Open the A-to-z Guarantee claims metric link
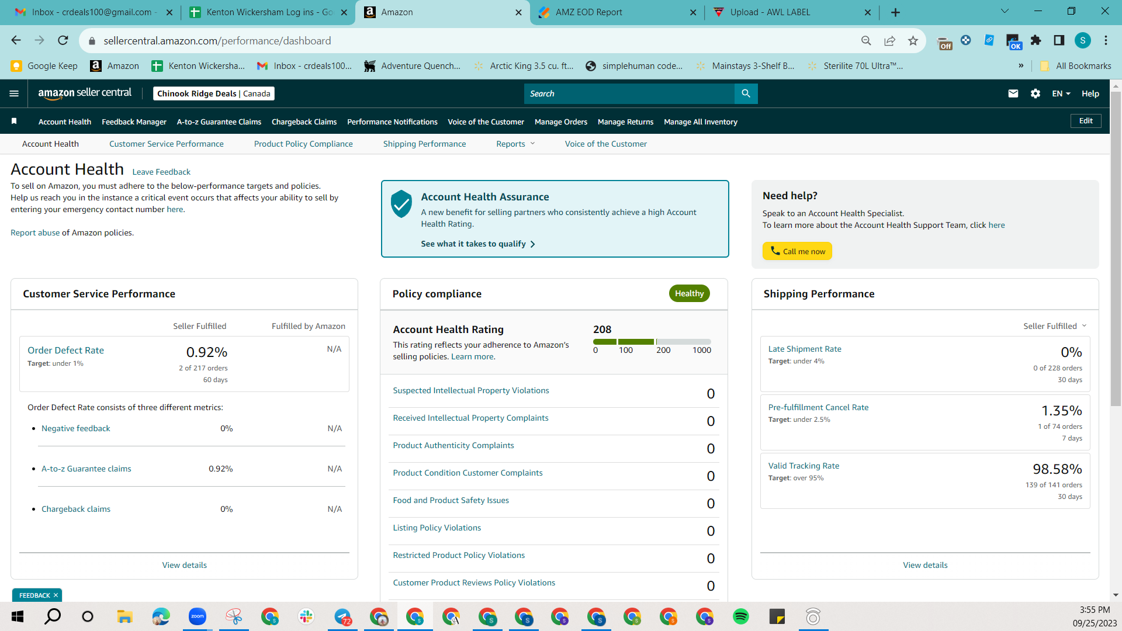1122x631 pixels. (86, 469)
